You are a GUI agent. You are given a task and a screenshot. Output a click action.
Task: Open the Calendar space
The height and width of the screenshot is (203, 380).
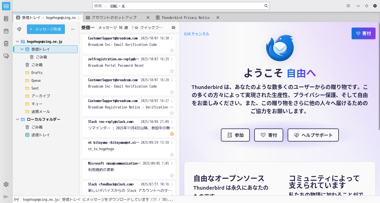[6, 31]
